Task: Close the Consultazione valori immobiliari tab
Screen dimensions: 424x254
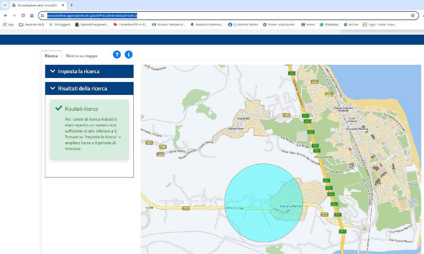Action: coord(63,5)
